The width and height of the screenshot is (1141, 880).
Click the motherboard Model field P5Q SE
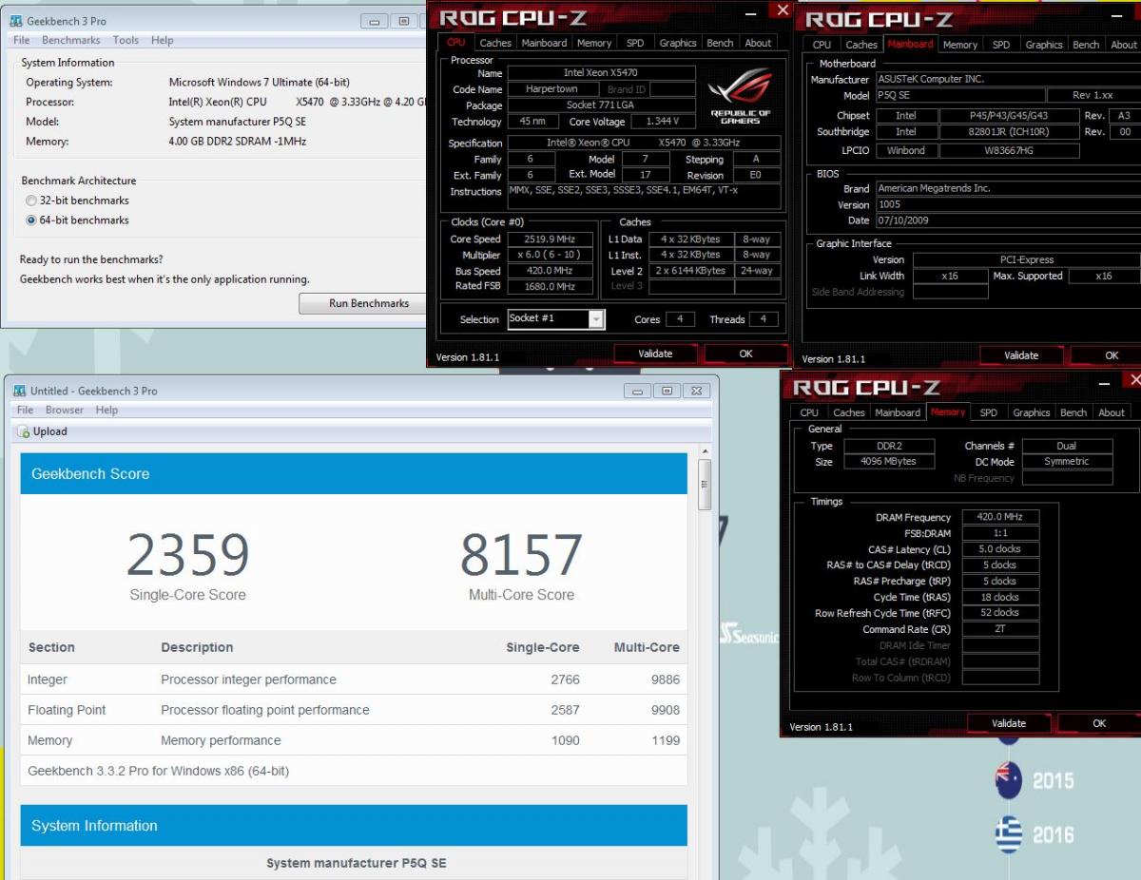(x=958, y=96)
